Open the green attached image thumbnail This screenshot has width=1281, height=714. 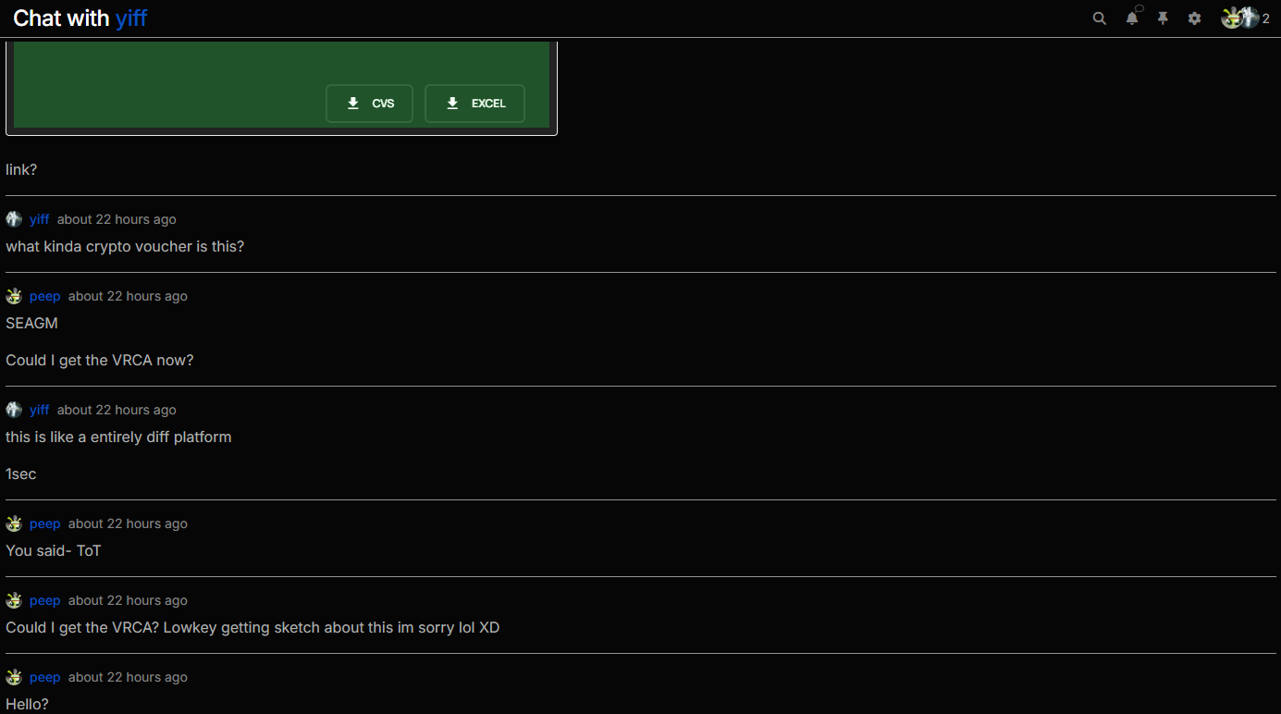(281, 85)
